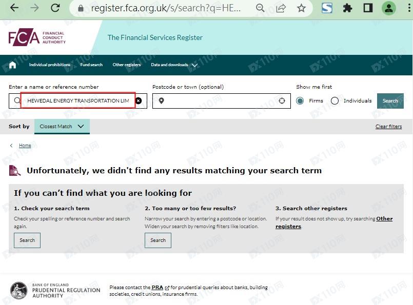The height and width of the screenshot is (305, 413).
Task: Click the 'Unfortunately, we didn't find any results' heading
Action: (174, 171)
